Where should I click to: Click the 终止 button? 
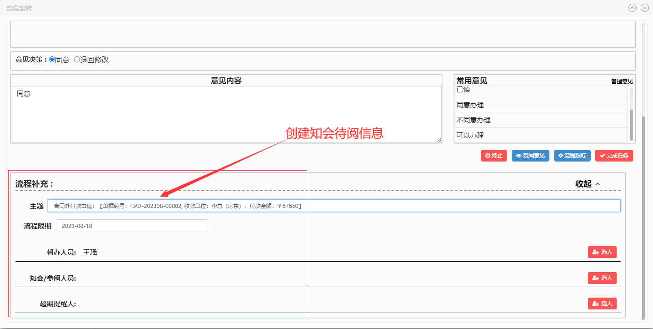click(493, 156)
